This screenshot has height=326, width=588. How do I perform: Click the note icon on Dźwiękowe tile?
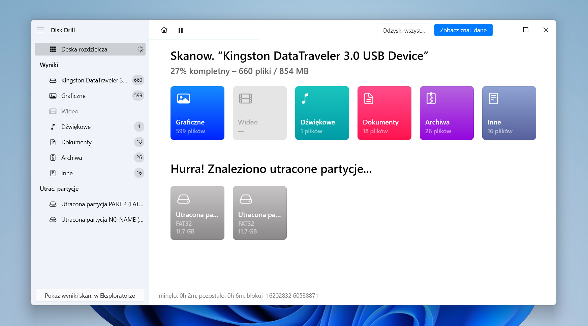tap(305, 99)
